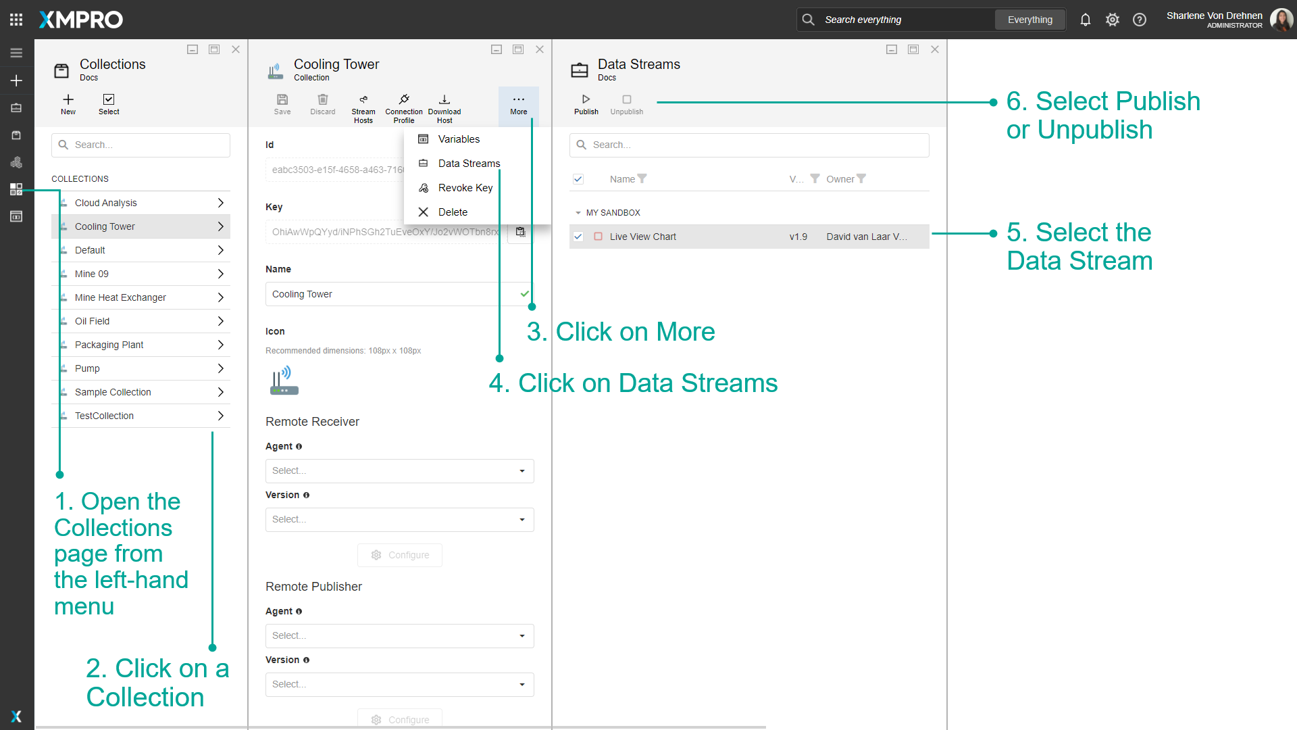Click the Publish play icon
Viewport: 1297px width, 730px height.
[x=586, y=100]
